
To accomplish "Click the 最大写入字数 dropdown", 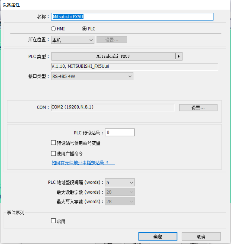I will pos(120,202).
